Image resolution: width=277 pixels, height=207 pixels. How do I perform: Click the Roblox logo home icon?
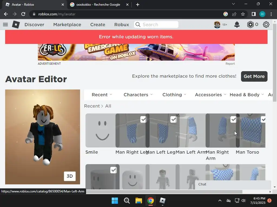(16, 25)
